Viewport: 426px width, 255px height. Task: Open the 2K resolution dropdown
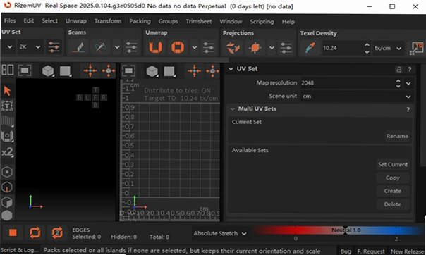[x=30, y=47]
